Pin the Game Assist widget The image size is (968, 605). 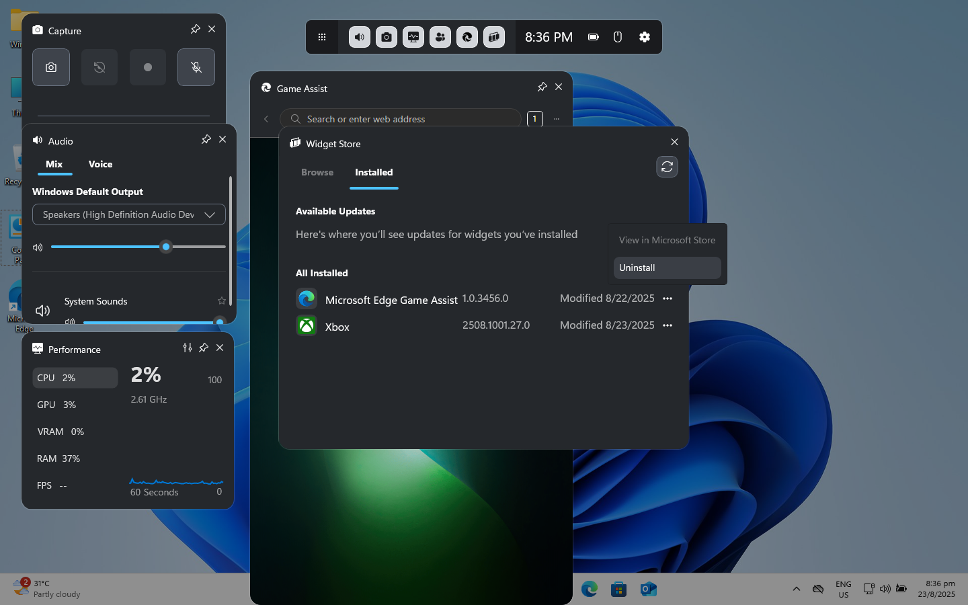click(542, 87)
